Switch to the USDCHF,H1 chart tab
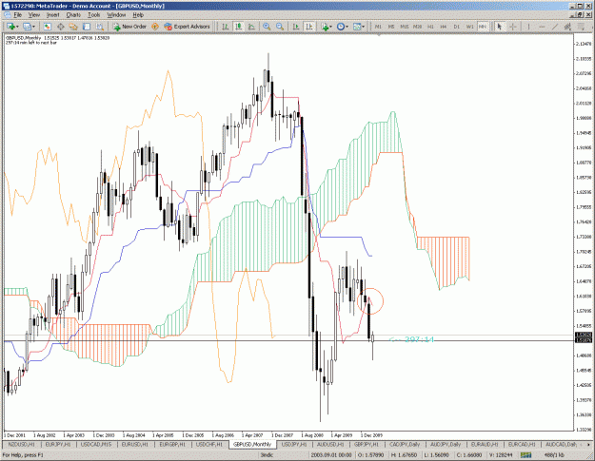This screenshot has width=595, height=461. (209, 444)
